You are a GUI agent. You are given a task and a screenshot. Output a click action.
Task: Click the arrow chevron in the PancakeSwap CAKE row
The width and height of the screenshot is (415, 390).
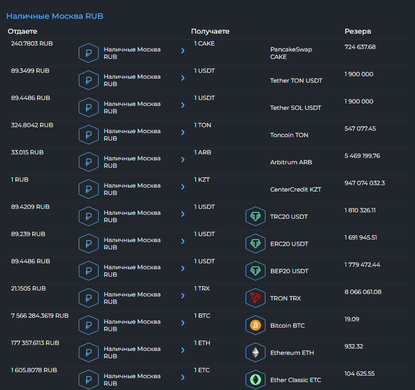coord(183,50)
